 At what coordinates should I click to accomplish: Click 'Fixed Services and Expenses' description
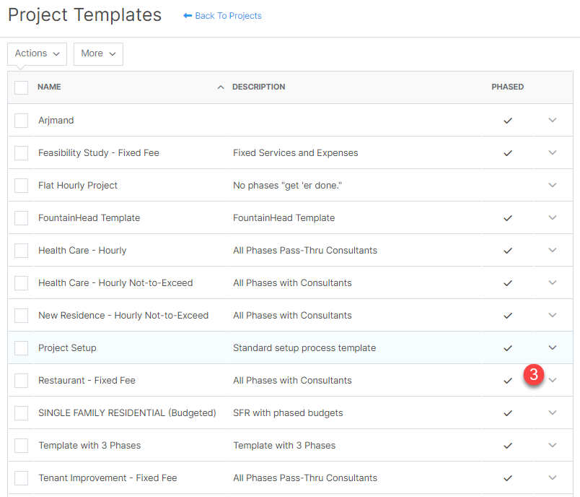pos(296,153)
